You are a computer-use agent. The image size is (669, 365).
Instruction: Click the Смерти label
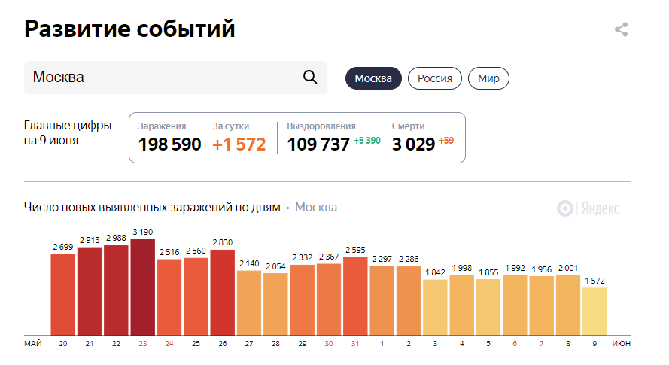(409, 126)
